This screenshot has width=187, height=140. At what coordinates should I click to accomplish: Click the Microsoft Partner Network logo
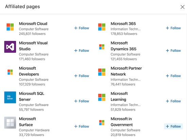[x=102, y=72]
